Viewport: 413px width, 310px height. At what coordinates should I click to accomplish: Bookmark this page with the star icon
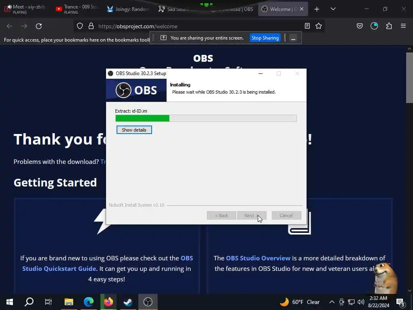319,26
